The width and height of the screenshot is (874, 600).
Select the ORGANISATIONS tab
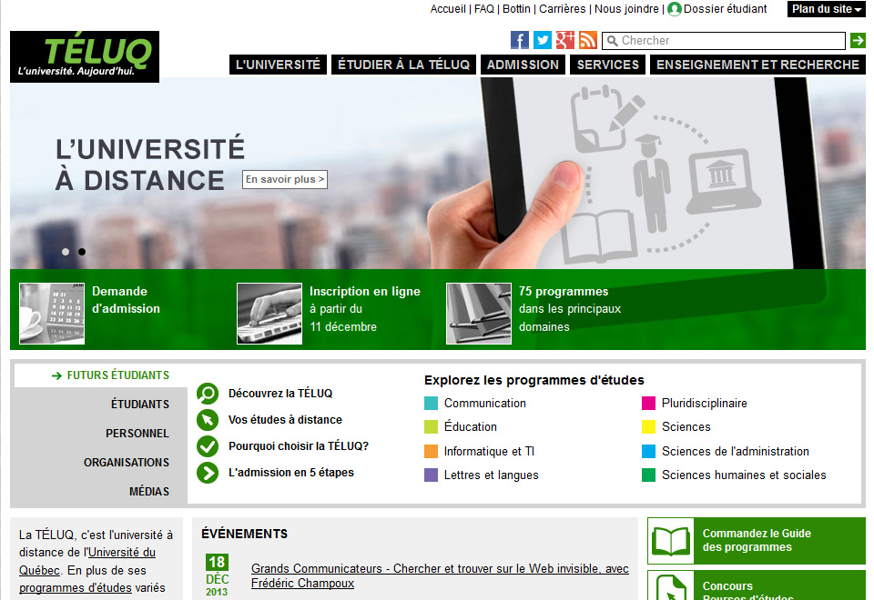pos(127,463)
